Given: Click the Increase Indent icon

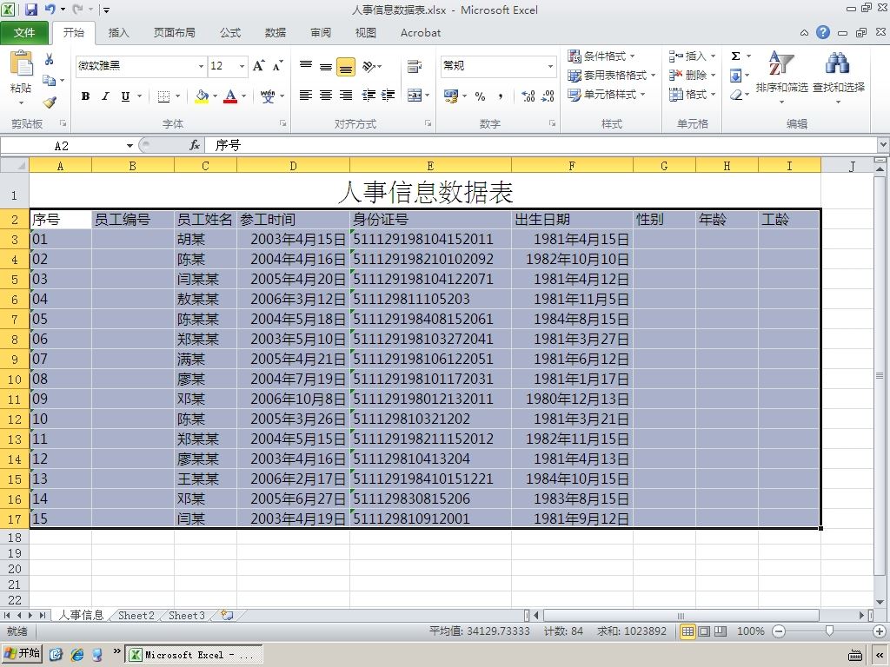Looking at the screenshot, I should tap(388, 96).
